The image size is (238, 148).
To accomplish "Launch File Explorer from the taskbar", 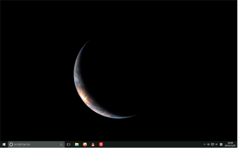I will [x=77, y=144].
